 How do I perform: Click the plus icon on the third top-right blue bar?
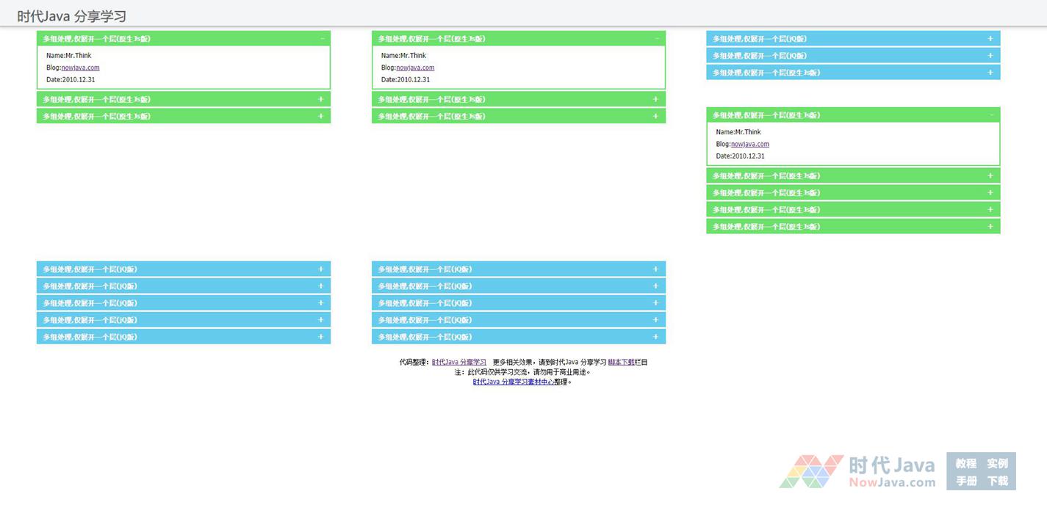point(990,73)
